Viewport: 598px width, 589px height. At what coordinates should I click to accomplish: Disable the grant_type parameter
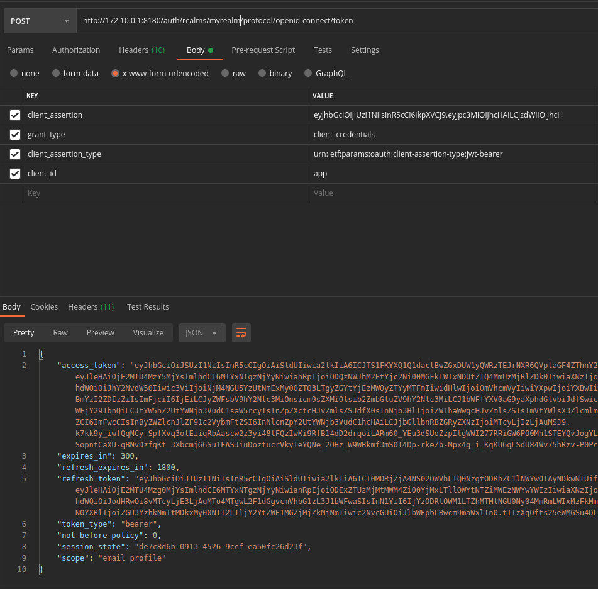[x=14, y=134]
